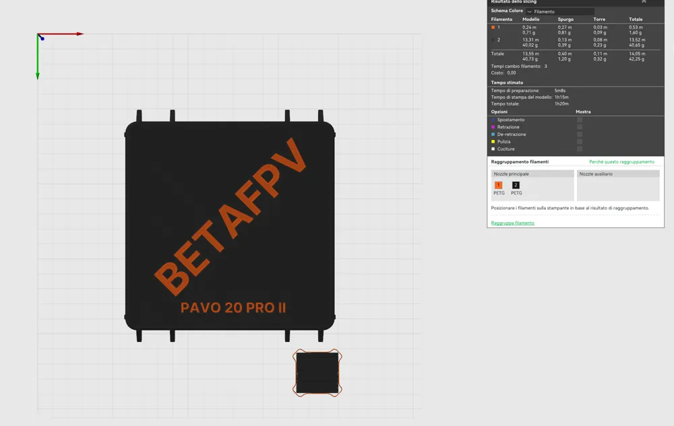Toggle De-retrazione visibility checkbox
This screenshot has width=674, height=426.
pyautogui.click(x=580, y=135)
